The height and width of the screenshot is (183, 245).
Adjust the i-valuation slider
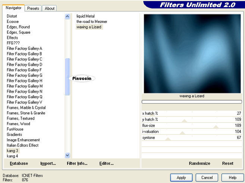(192, 131)
